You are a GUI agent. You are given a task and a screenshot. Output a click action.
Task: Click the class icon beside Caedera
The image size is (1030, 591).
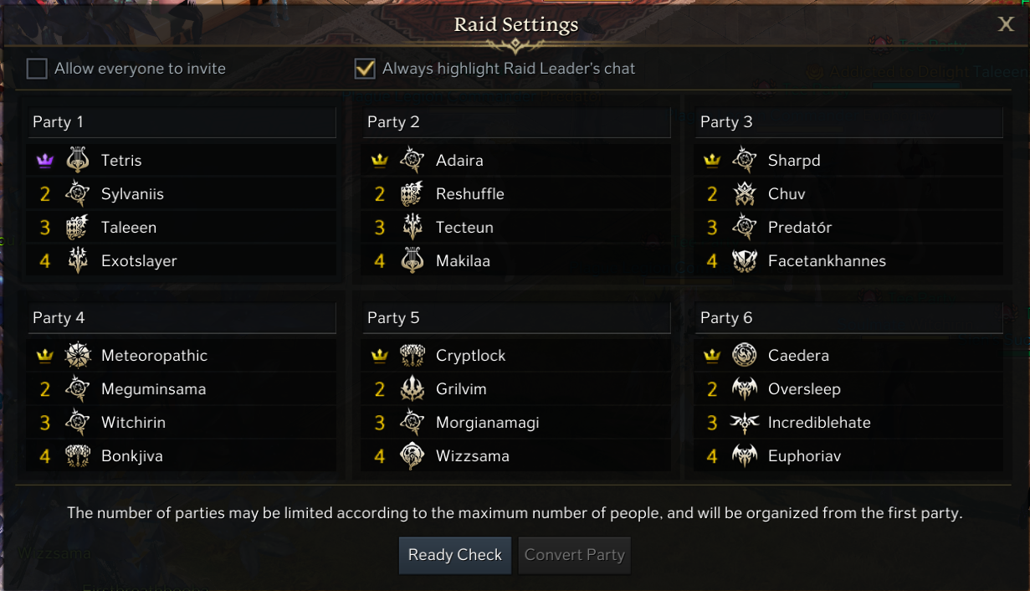point(744,355)
